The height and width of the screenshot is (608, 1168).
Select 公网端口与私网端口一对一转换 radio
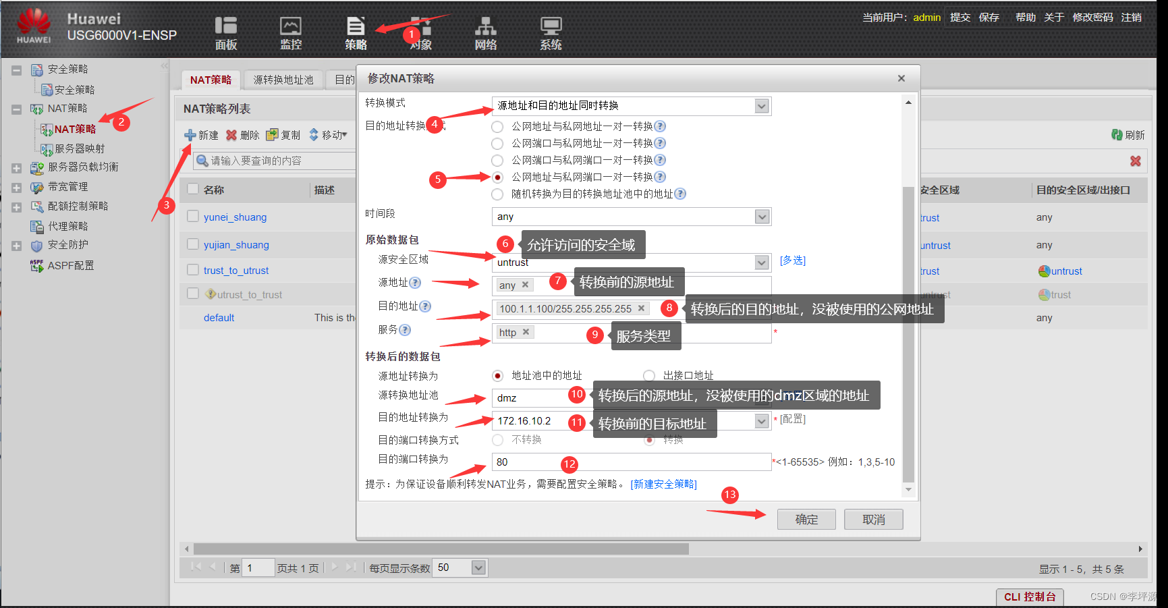pyautogui.click(x=497, y=161)
